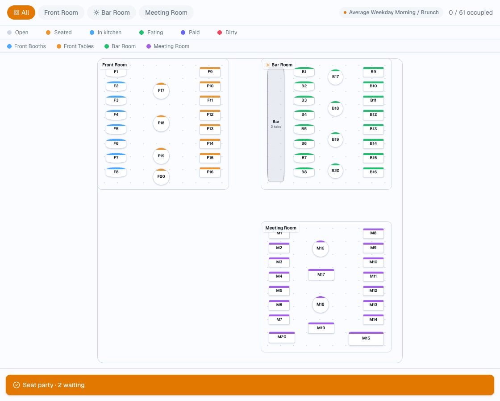Select the Bar counter with 2 tabs
This screenshot has height=401, width=500.
coord(276,124)
